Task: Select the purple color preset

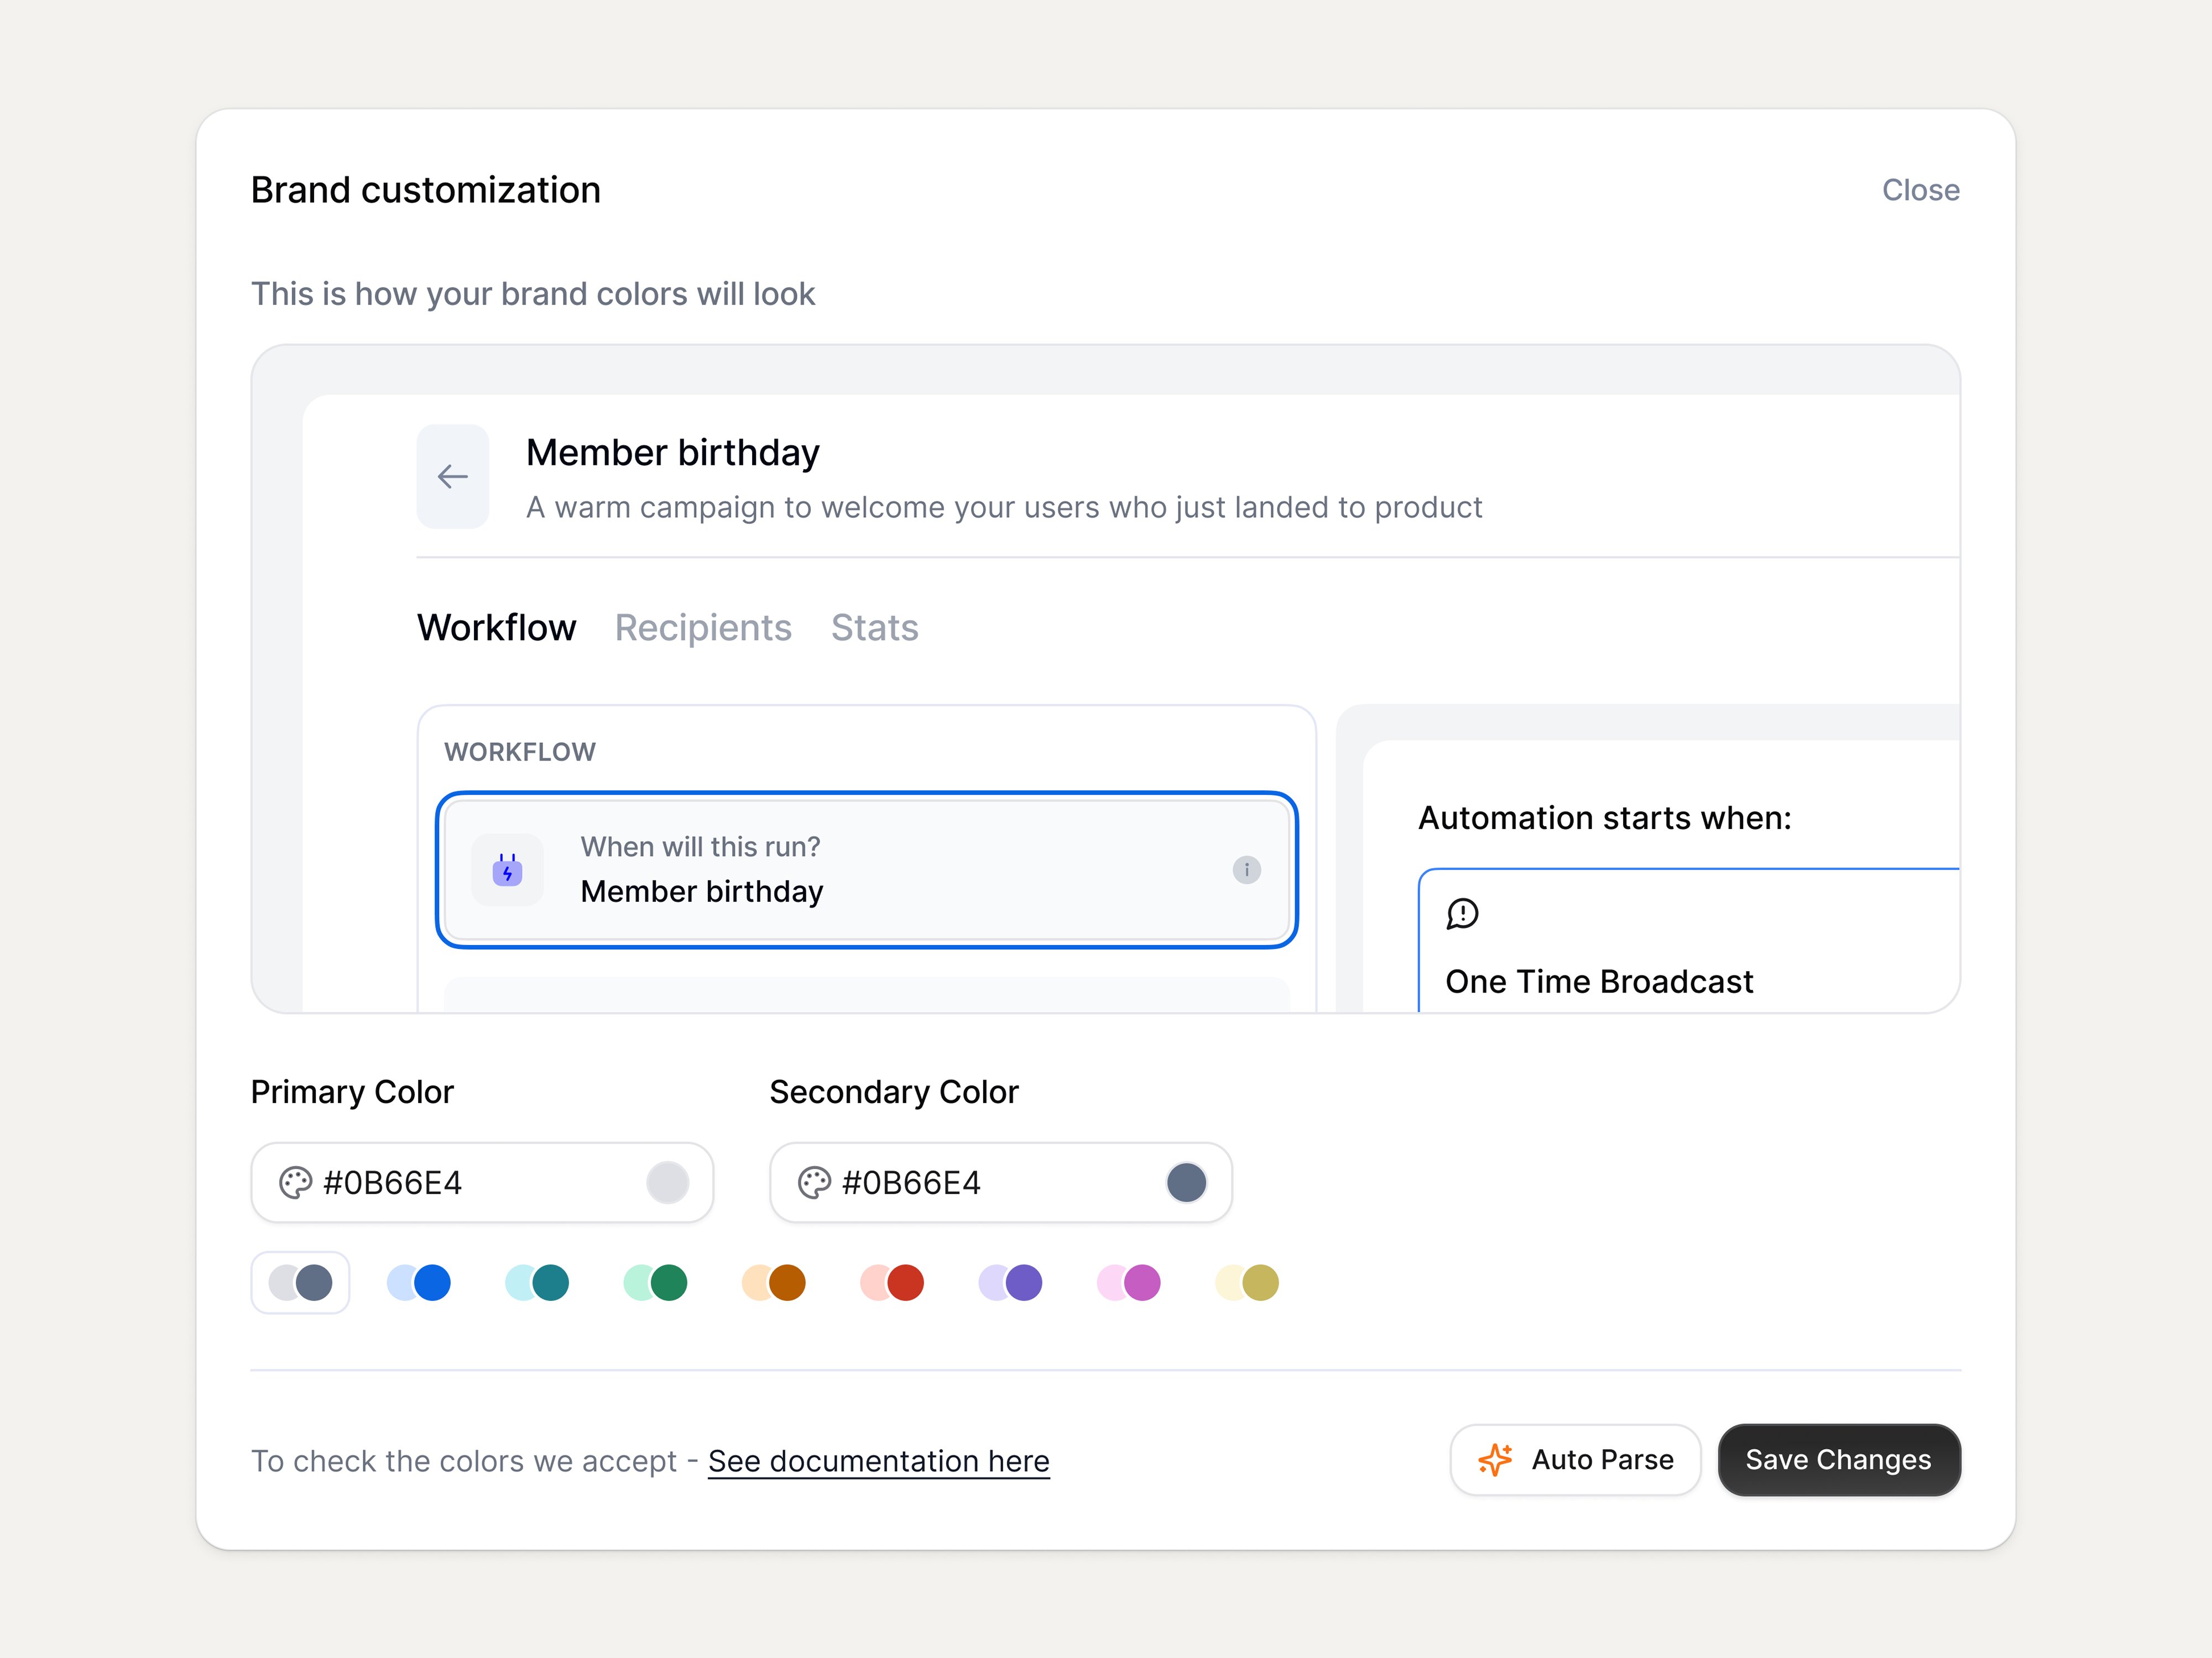Action: [1010, 1282]
